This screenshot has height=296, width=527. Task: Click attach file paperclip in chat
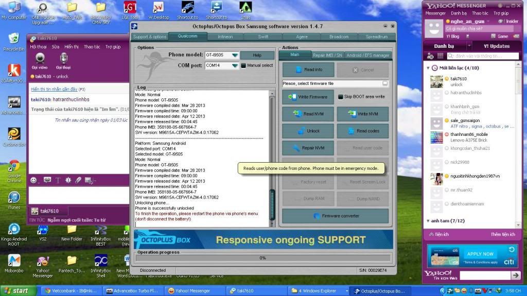(78, 180)
